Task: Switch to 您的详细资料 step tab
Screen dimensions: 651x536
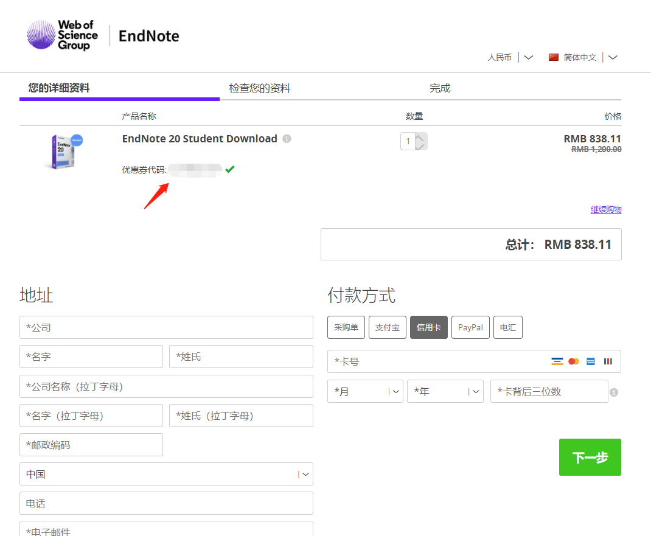Action: [x=59, y=88]
